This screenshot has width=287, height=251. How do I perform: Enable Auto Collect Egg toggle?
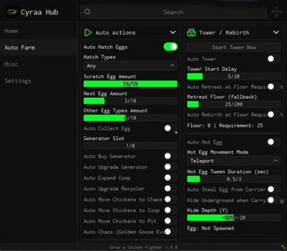[x=171, y=128]
